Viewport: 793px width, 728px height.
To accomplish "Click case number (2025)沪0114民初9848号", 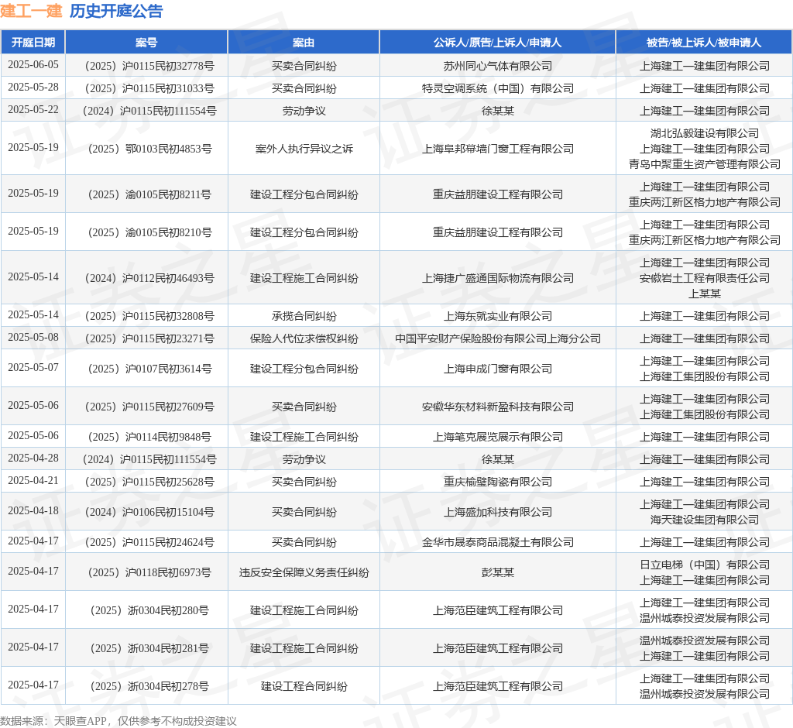I will pos(149,437).
